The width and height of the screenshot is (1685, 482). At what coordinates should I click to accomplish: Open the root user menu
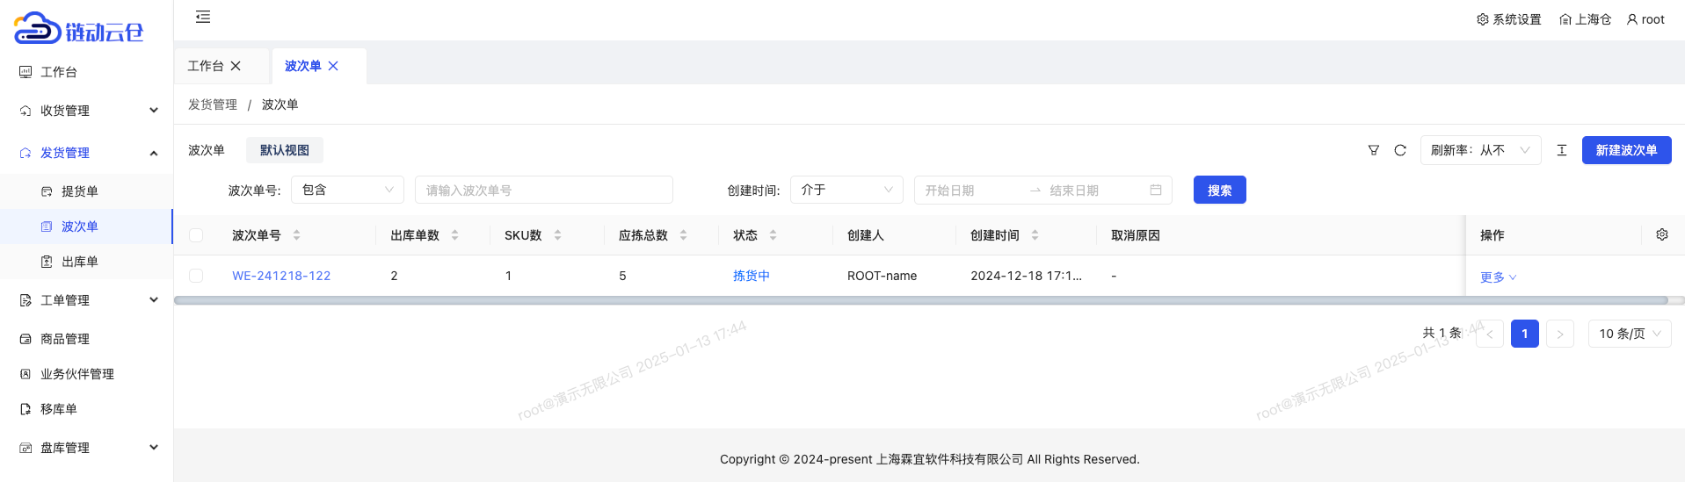1645,19
